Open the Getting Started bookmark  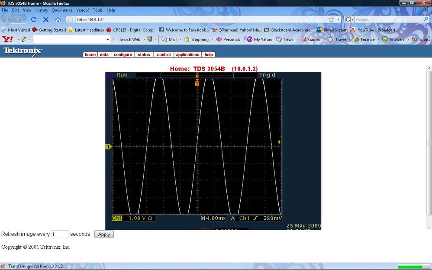[x=49, y=30]
